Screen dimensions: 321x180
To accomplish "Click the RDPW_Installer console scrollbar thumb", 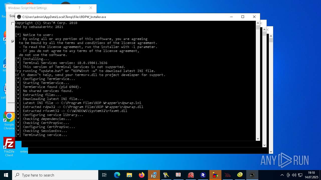I will (258, 27).
